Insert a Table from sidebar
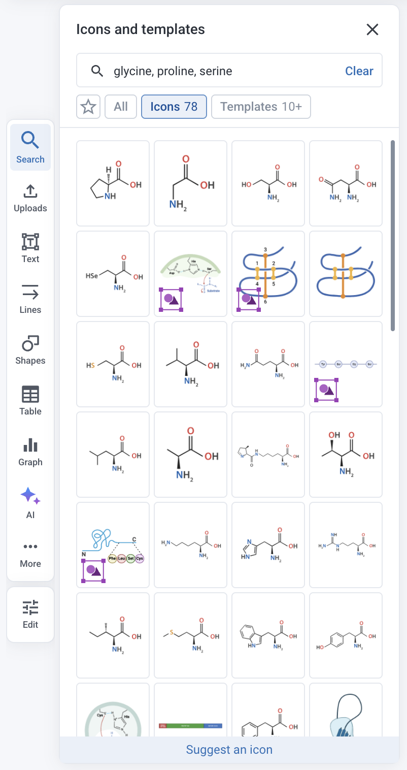This screenshot has height=770, width=407. pos(30,401)
